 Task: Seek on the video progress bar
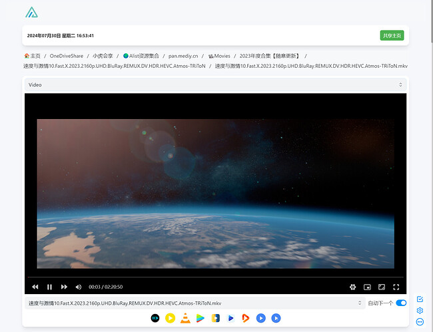215,277
